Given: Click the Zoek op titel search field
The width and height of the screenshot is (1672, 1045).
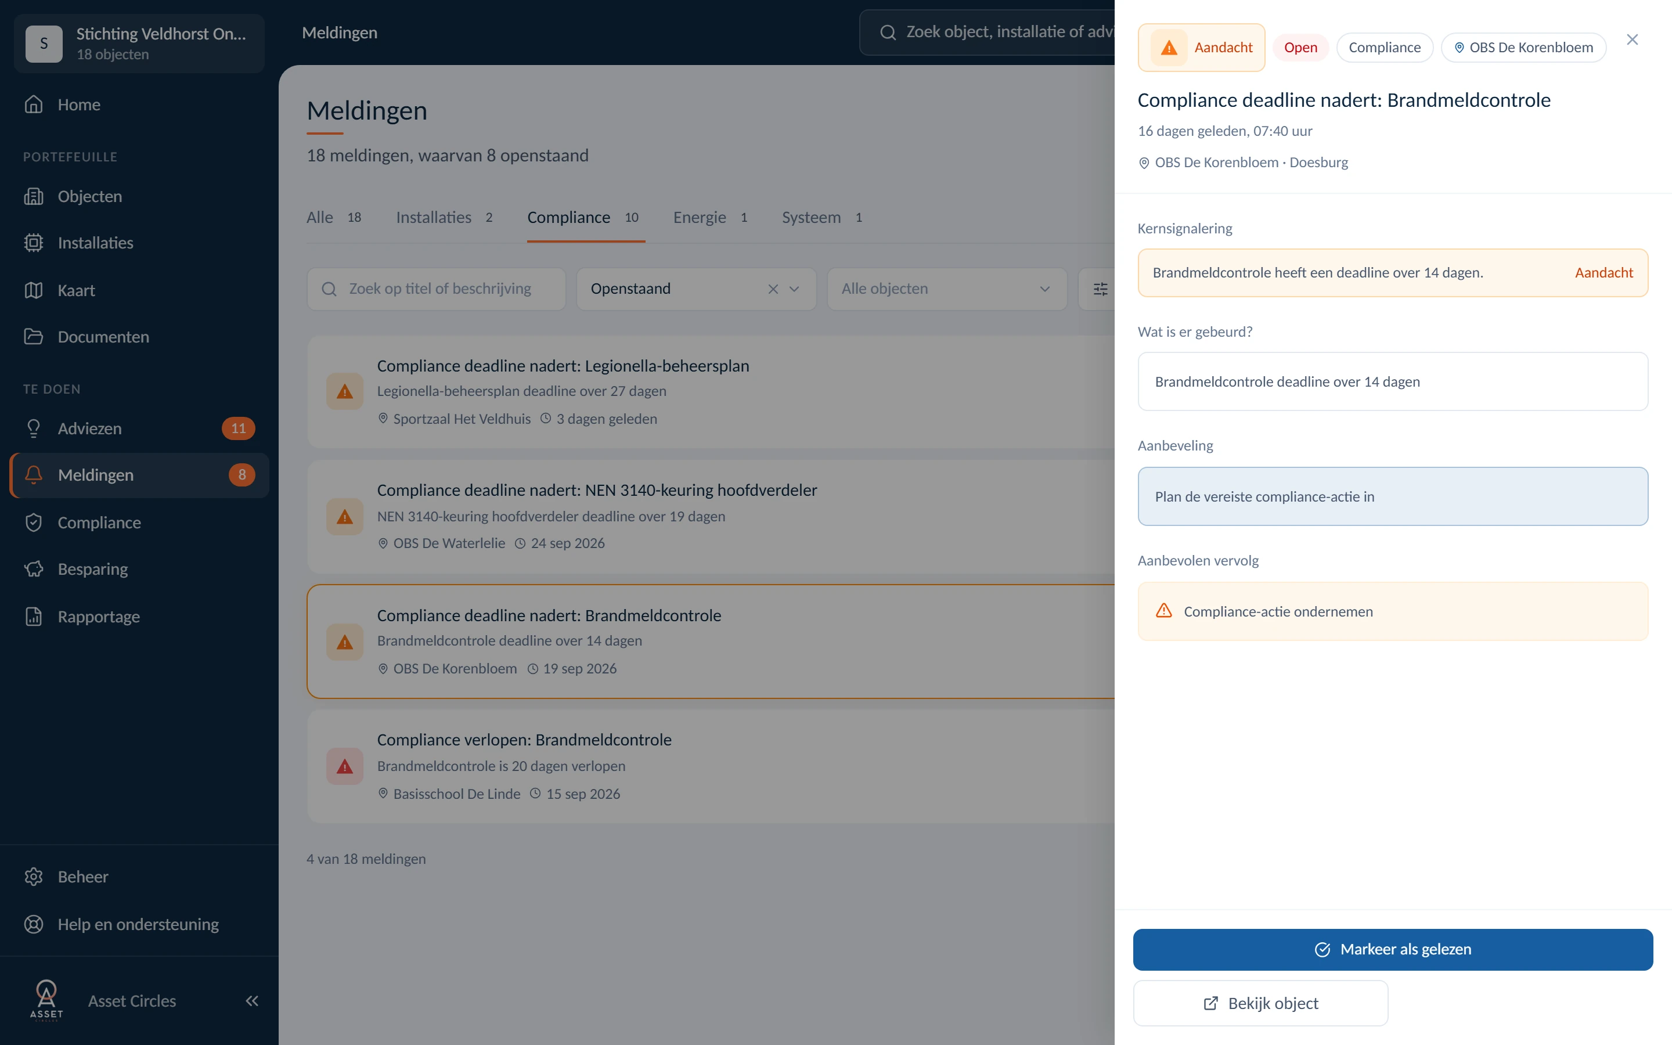Looking at the screenshot, I should pos(436,289).
